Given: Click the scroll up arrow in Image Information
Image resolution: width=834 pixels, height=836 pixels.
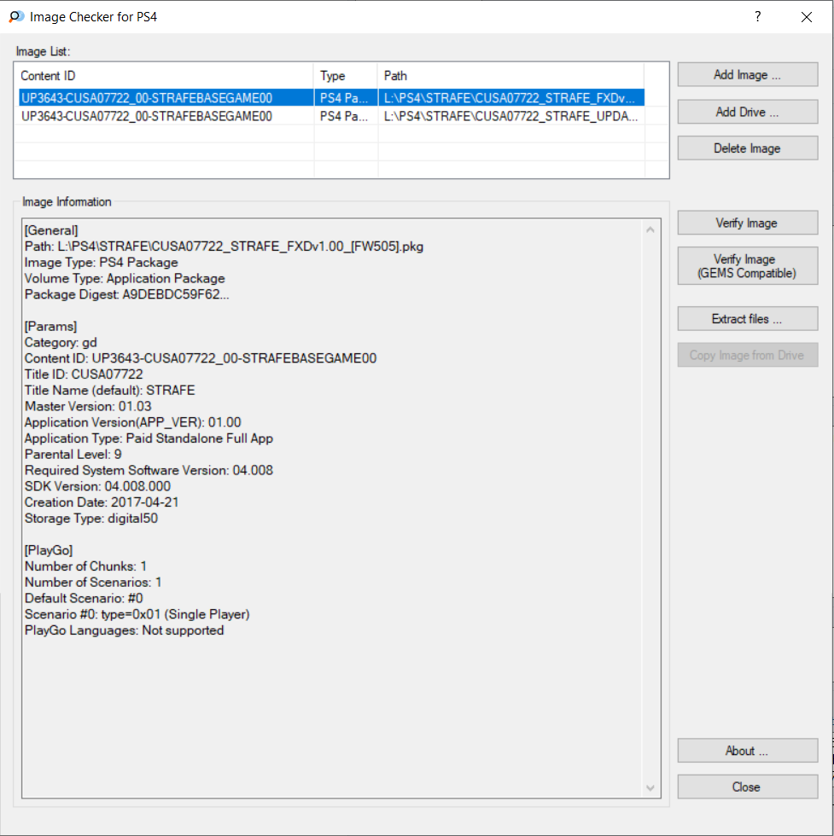Looking at the screenshot, I should 650,229.
